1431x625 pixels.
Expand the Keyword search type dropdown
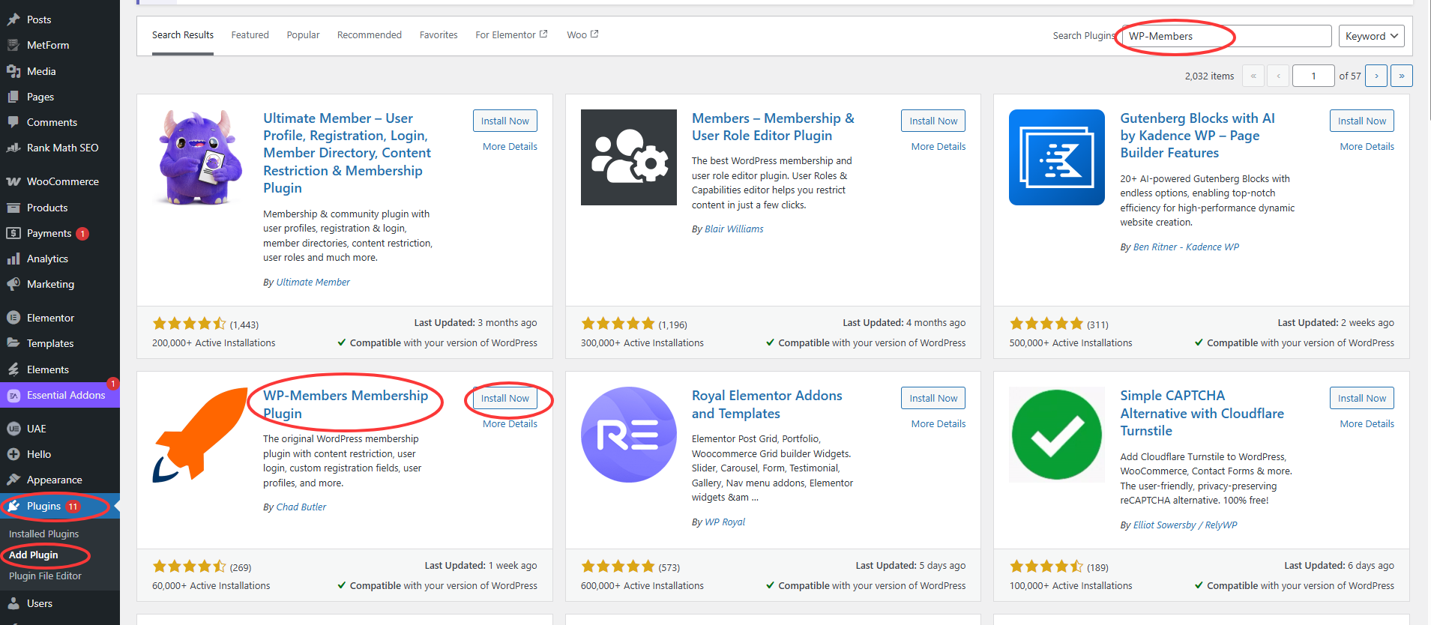point(1371,36)
